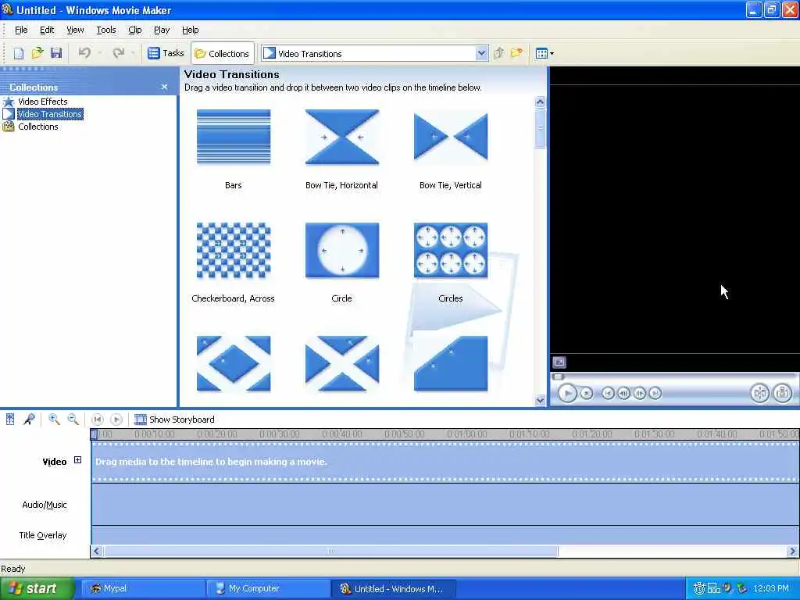Click the Previous Frame button
The image size is (800, 600).
pos(623,394)
